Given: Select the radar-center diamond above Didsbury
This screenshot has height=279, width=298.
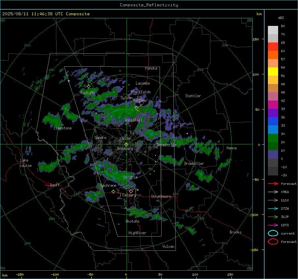Looking at the screenshot, I should 126,144.
